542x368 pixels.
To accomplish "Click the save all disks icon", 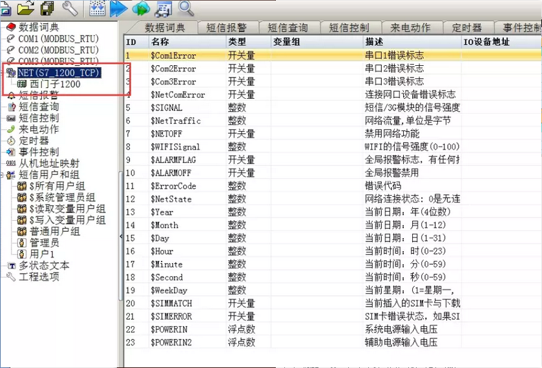I will [x=47, y=8].
